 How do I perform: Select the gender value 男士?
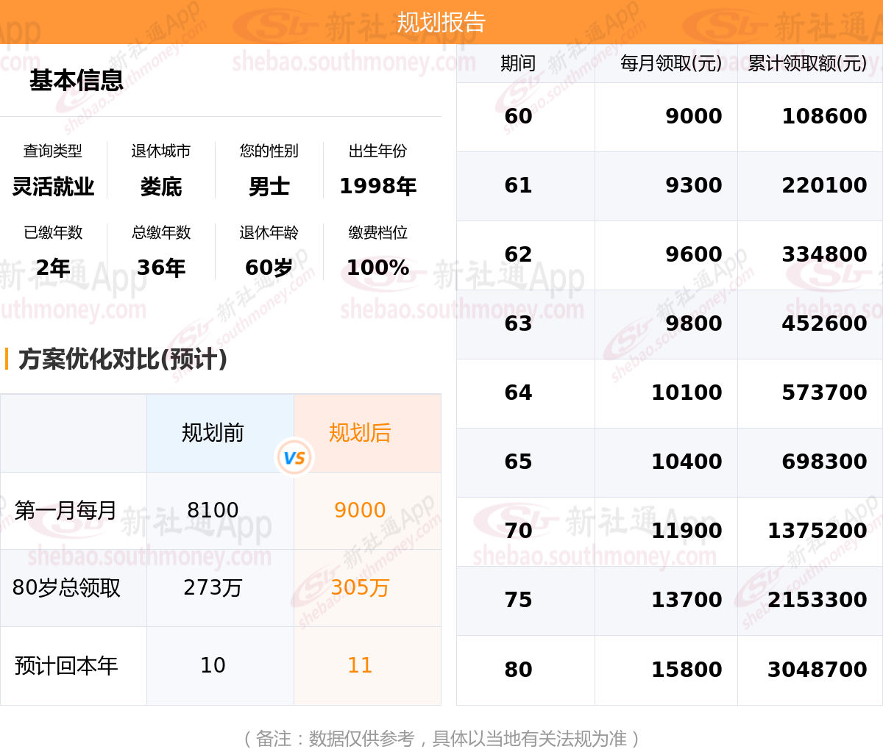point(269,187)
